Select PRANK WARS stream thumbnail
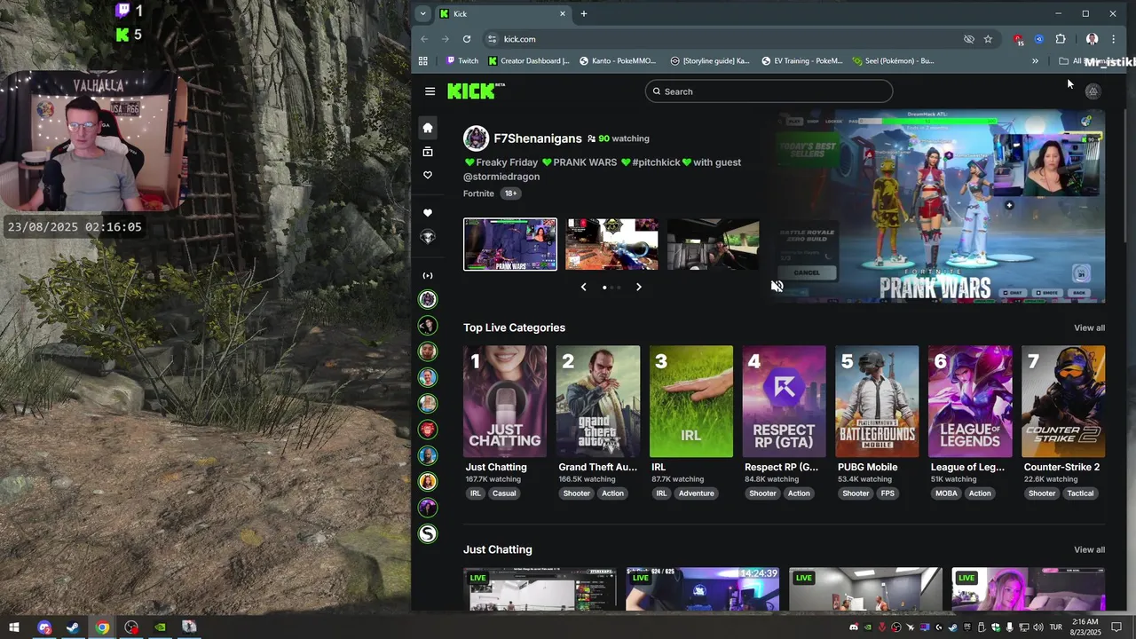 510,244
